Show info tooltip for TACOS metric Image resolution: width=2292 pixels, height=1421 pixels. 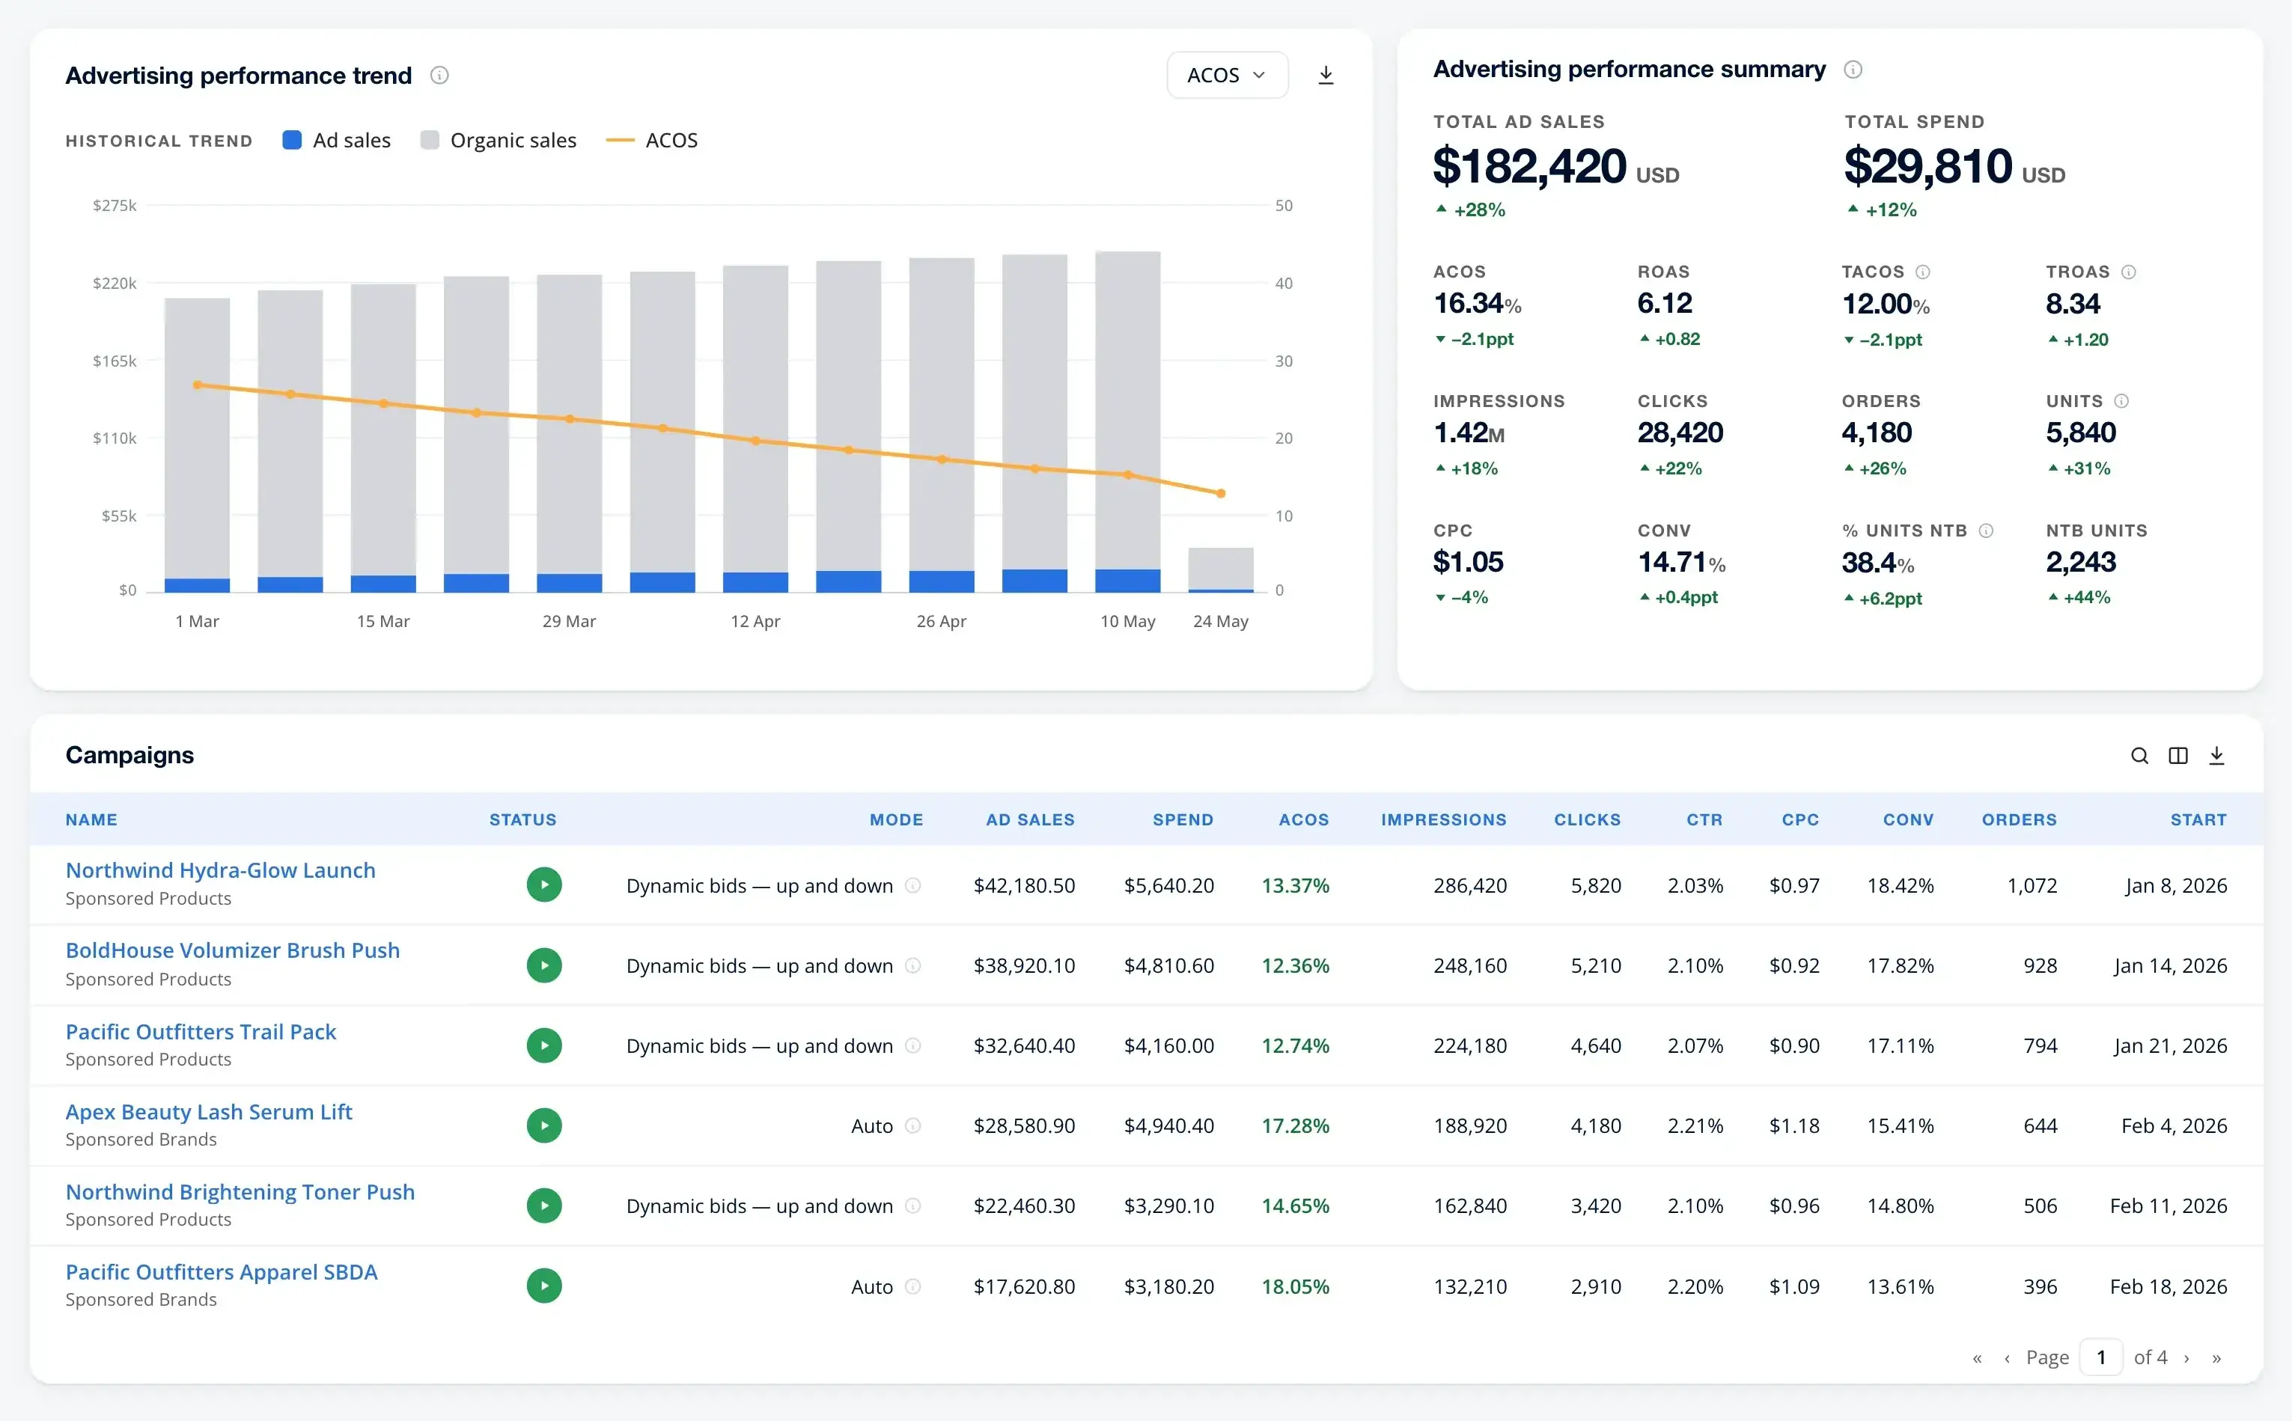(1922, 272)
